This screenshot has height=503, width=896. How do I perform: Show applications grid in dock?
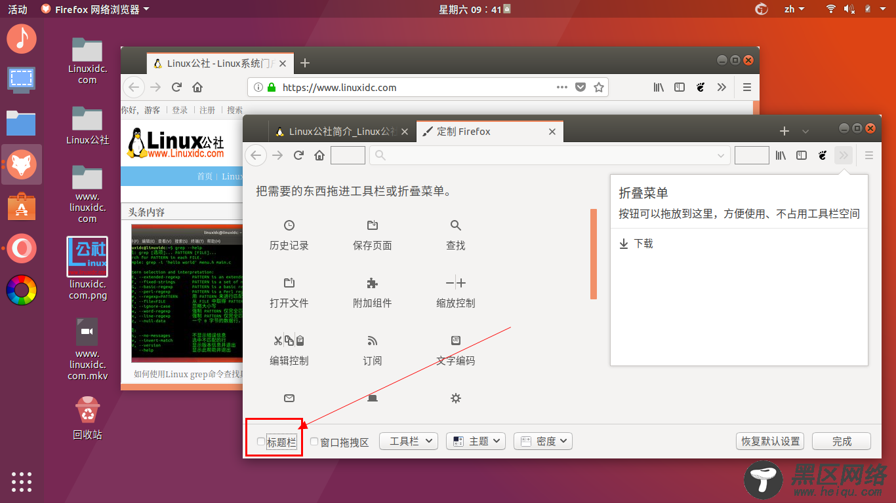(x=22, y=481)
